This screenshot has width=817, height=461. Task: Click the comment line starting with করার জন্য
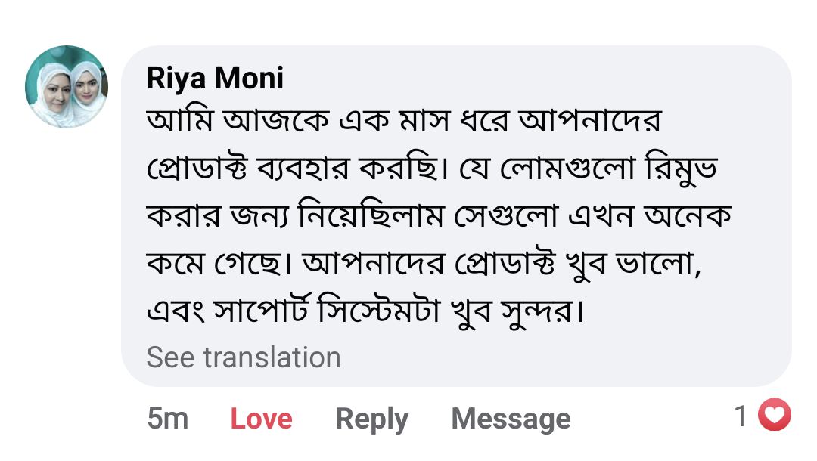click(x=439, y=216)
